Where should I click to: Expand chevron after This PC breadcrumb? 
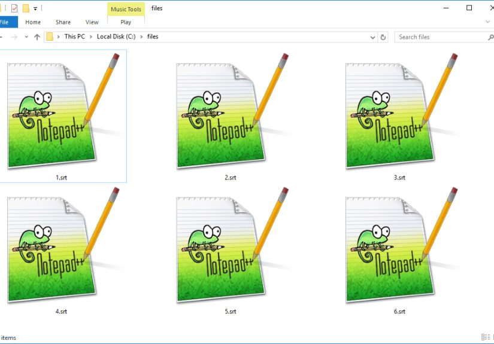(91, 37)
